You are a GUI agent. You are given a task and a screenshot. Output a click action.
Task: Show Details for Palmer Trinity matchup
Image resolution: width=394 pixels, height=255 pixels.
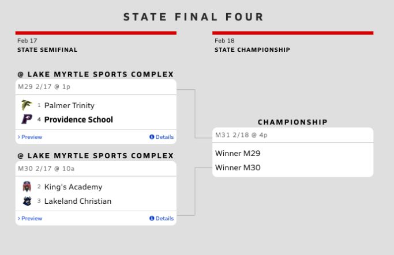(164, 137)
